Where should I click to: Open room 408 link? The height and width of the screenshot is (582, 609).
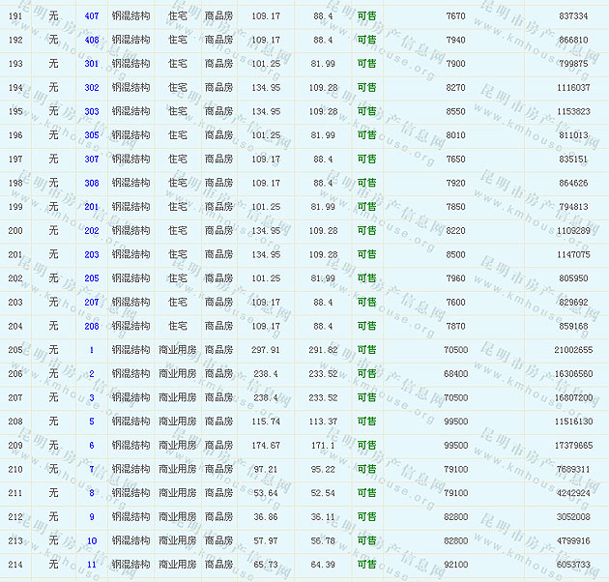pyautogui.click(x=92, y=41)
